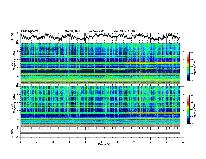Click the ch.1 frequency tick label "4"

point(18,68)
